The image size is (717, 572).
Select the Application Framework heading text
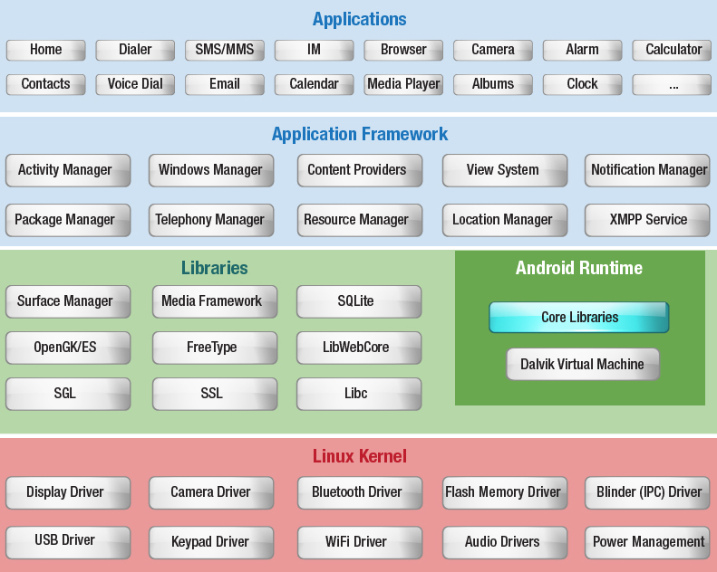coord(359,135)
